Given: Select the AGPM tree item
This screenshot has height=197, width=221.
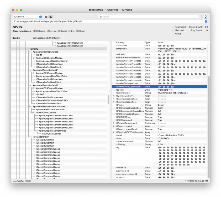Looking at the screenshot, I should 39,55.
